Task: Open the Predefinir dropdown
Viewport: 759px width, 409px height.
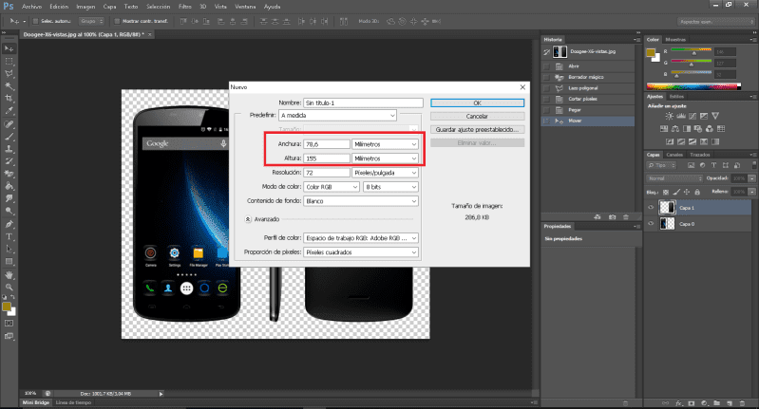Action: [338, 116]
